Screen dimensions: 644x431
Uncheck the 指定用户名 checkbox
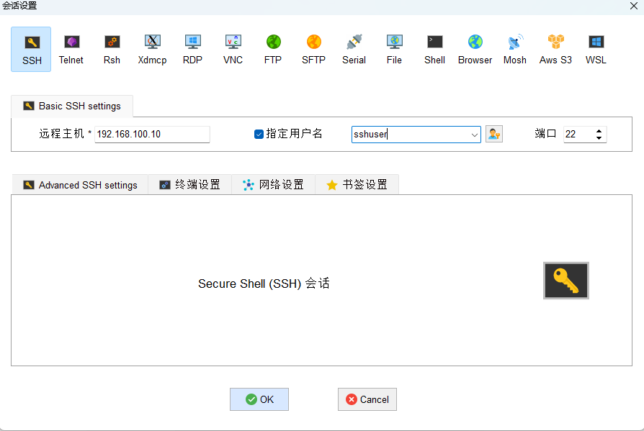(259, 134)
